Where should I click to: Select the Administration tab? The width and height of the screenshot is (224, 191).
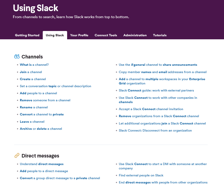click(135, 35)
